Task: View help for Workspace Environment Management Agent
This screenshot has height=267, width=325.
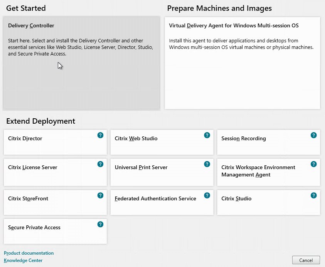Action: tap(313, 164)
